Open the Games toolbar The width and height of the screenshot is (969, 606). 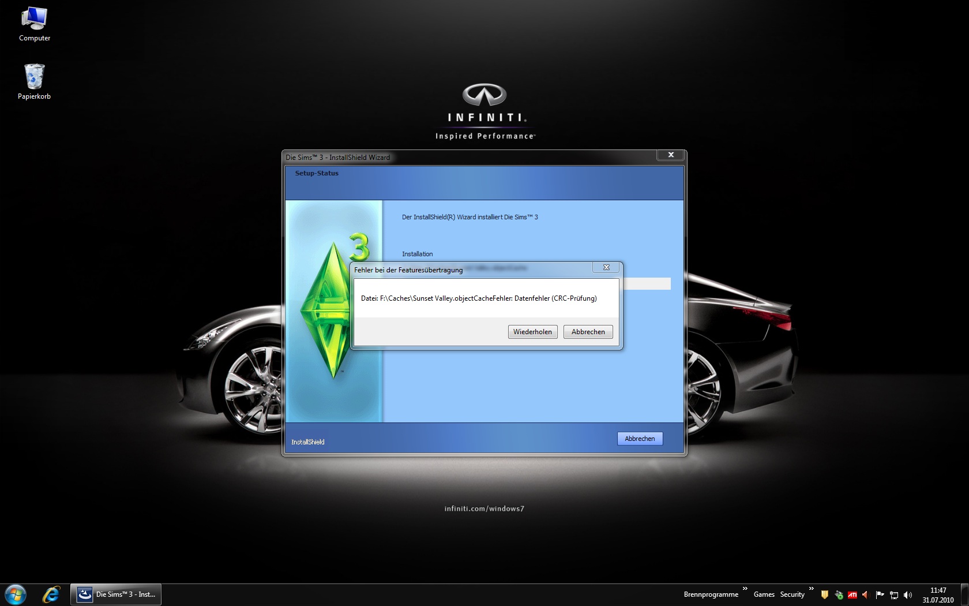(x=764, y=594)
